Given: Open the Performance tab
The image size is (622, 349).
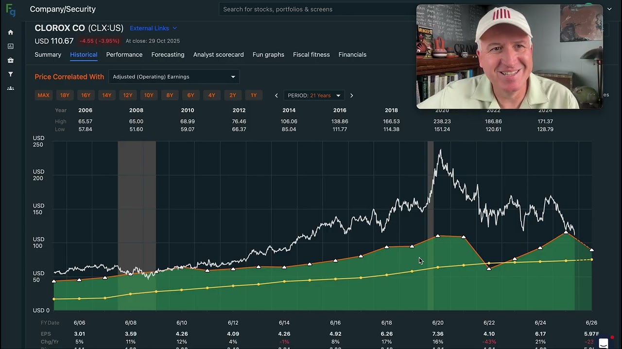Looking at the screenshot, I should coord(124,55).
